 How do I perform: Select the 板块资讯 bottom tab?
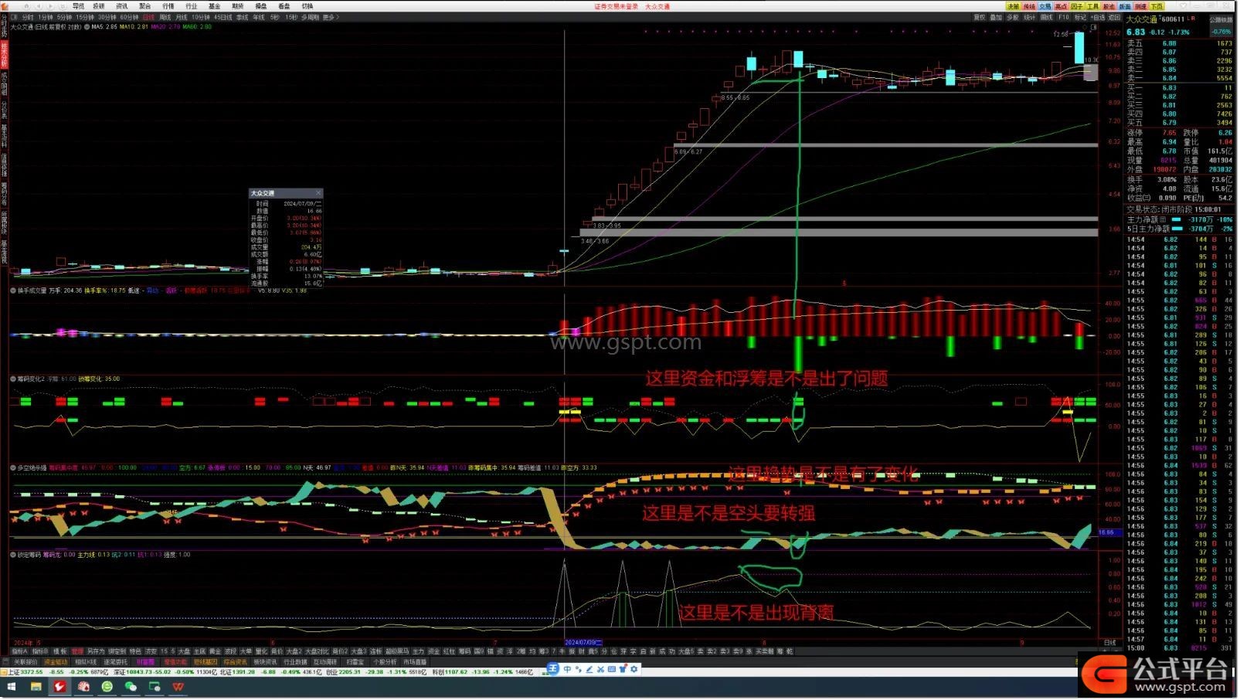pos(265,662)
